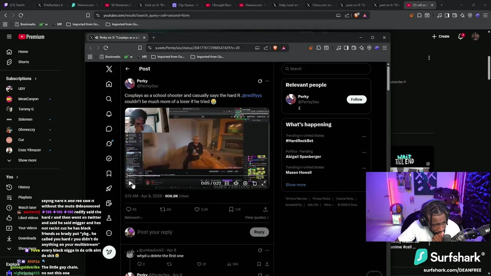The image size is (491, 276).
Task: Play the video in the post
Action: (x=130, y=183)
